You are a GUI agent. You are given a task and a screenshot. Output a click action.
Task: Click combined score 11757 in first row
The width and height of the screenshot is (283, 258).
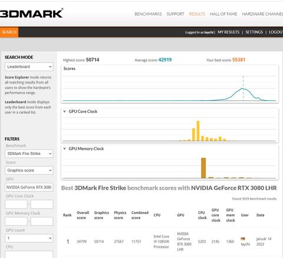click(136, 242)
